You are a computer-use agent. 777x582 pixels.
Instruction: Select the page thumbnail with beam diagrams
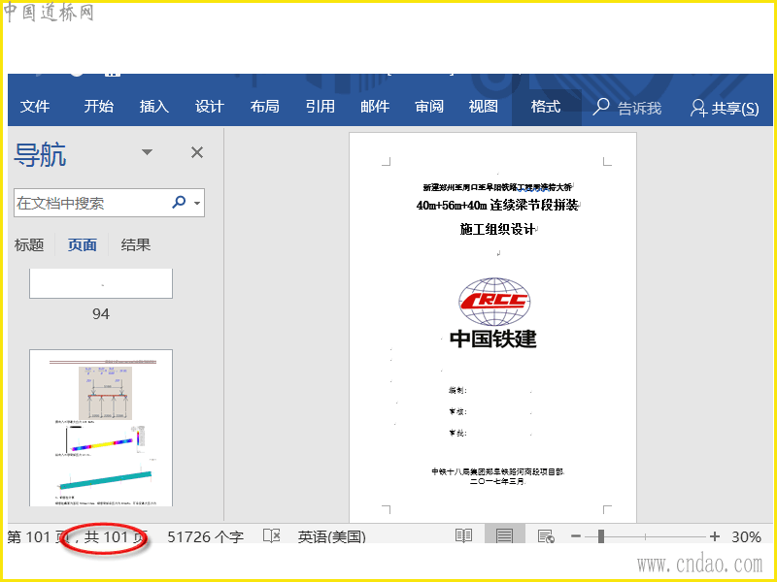coord(101,428)
